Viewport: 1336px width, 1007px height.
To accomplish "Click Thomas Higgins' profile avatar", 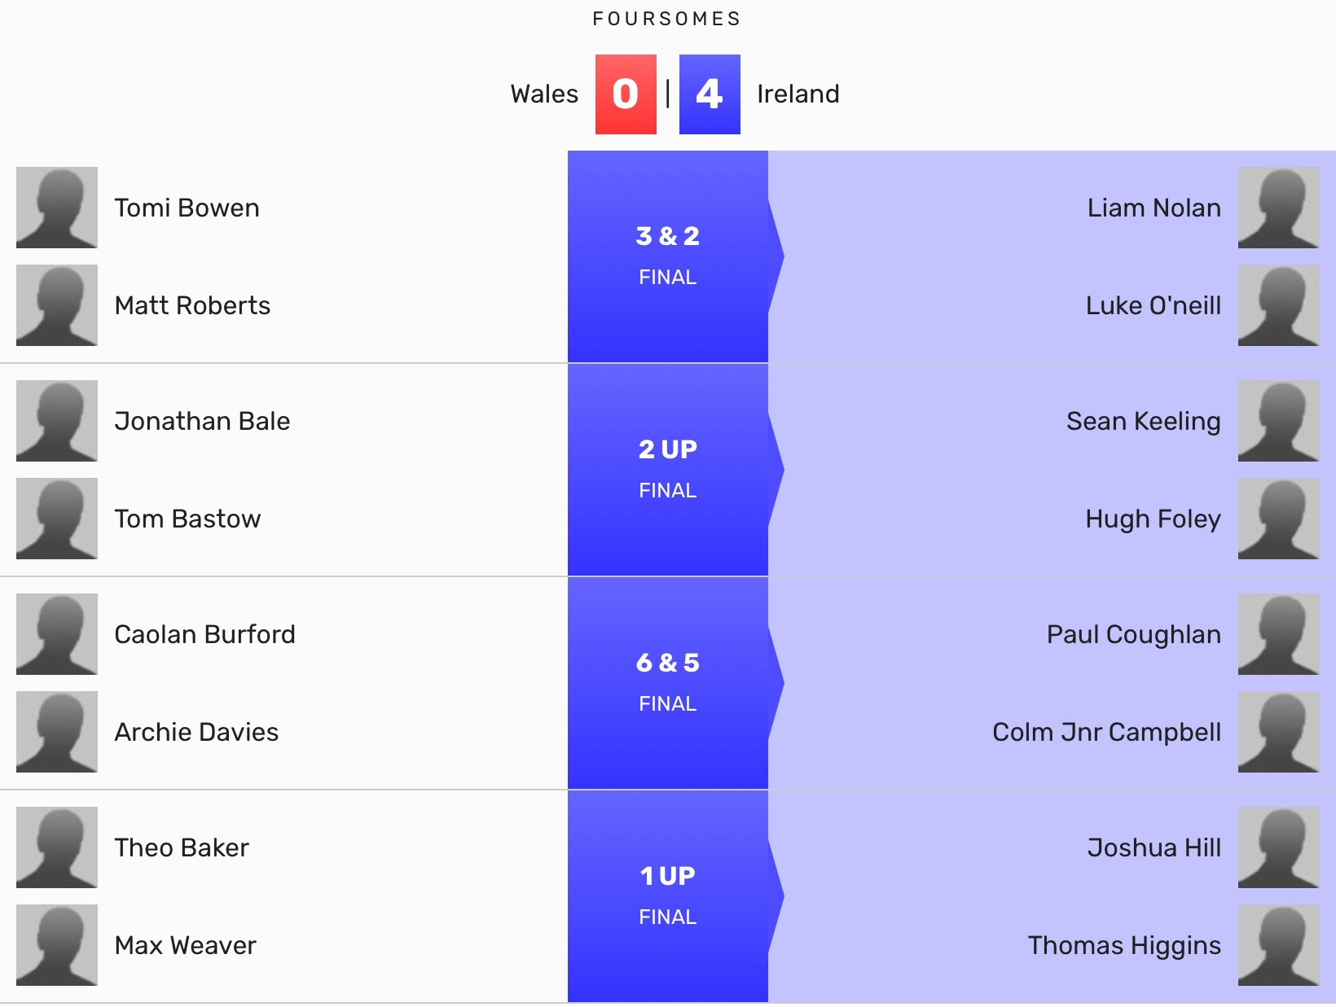I will point(1278,945).
